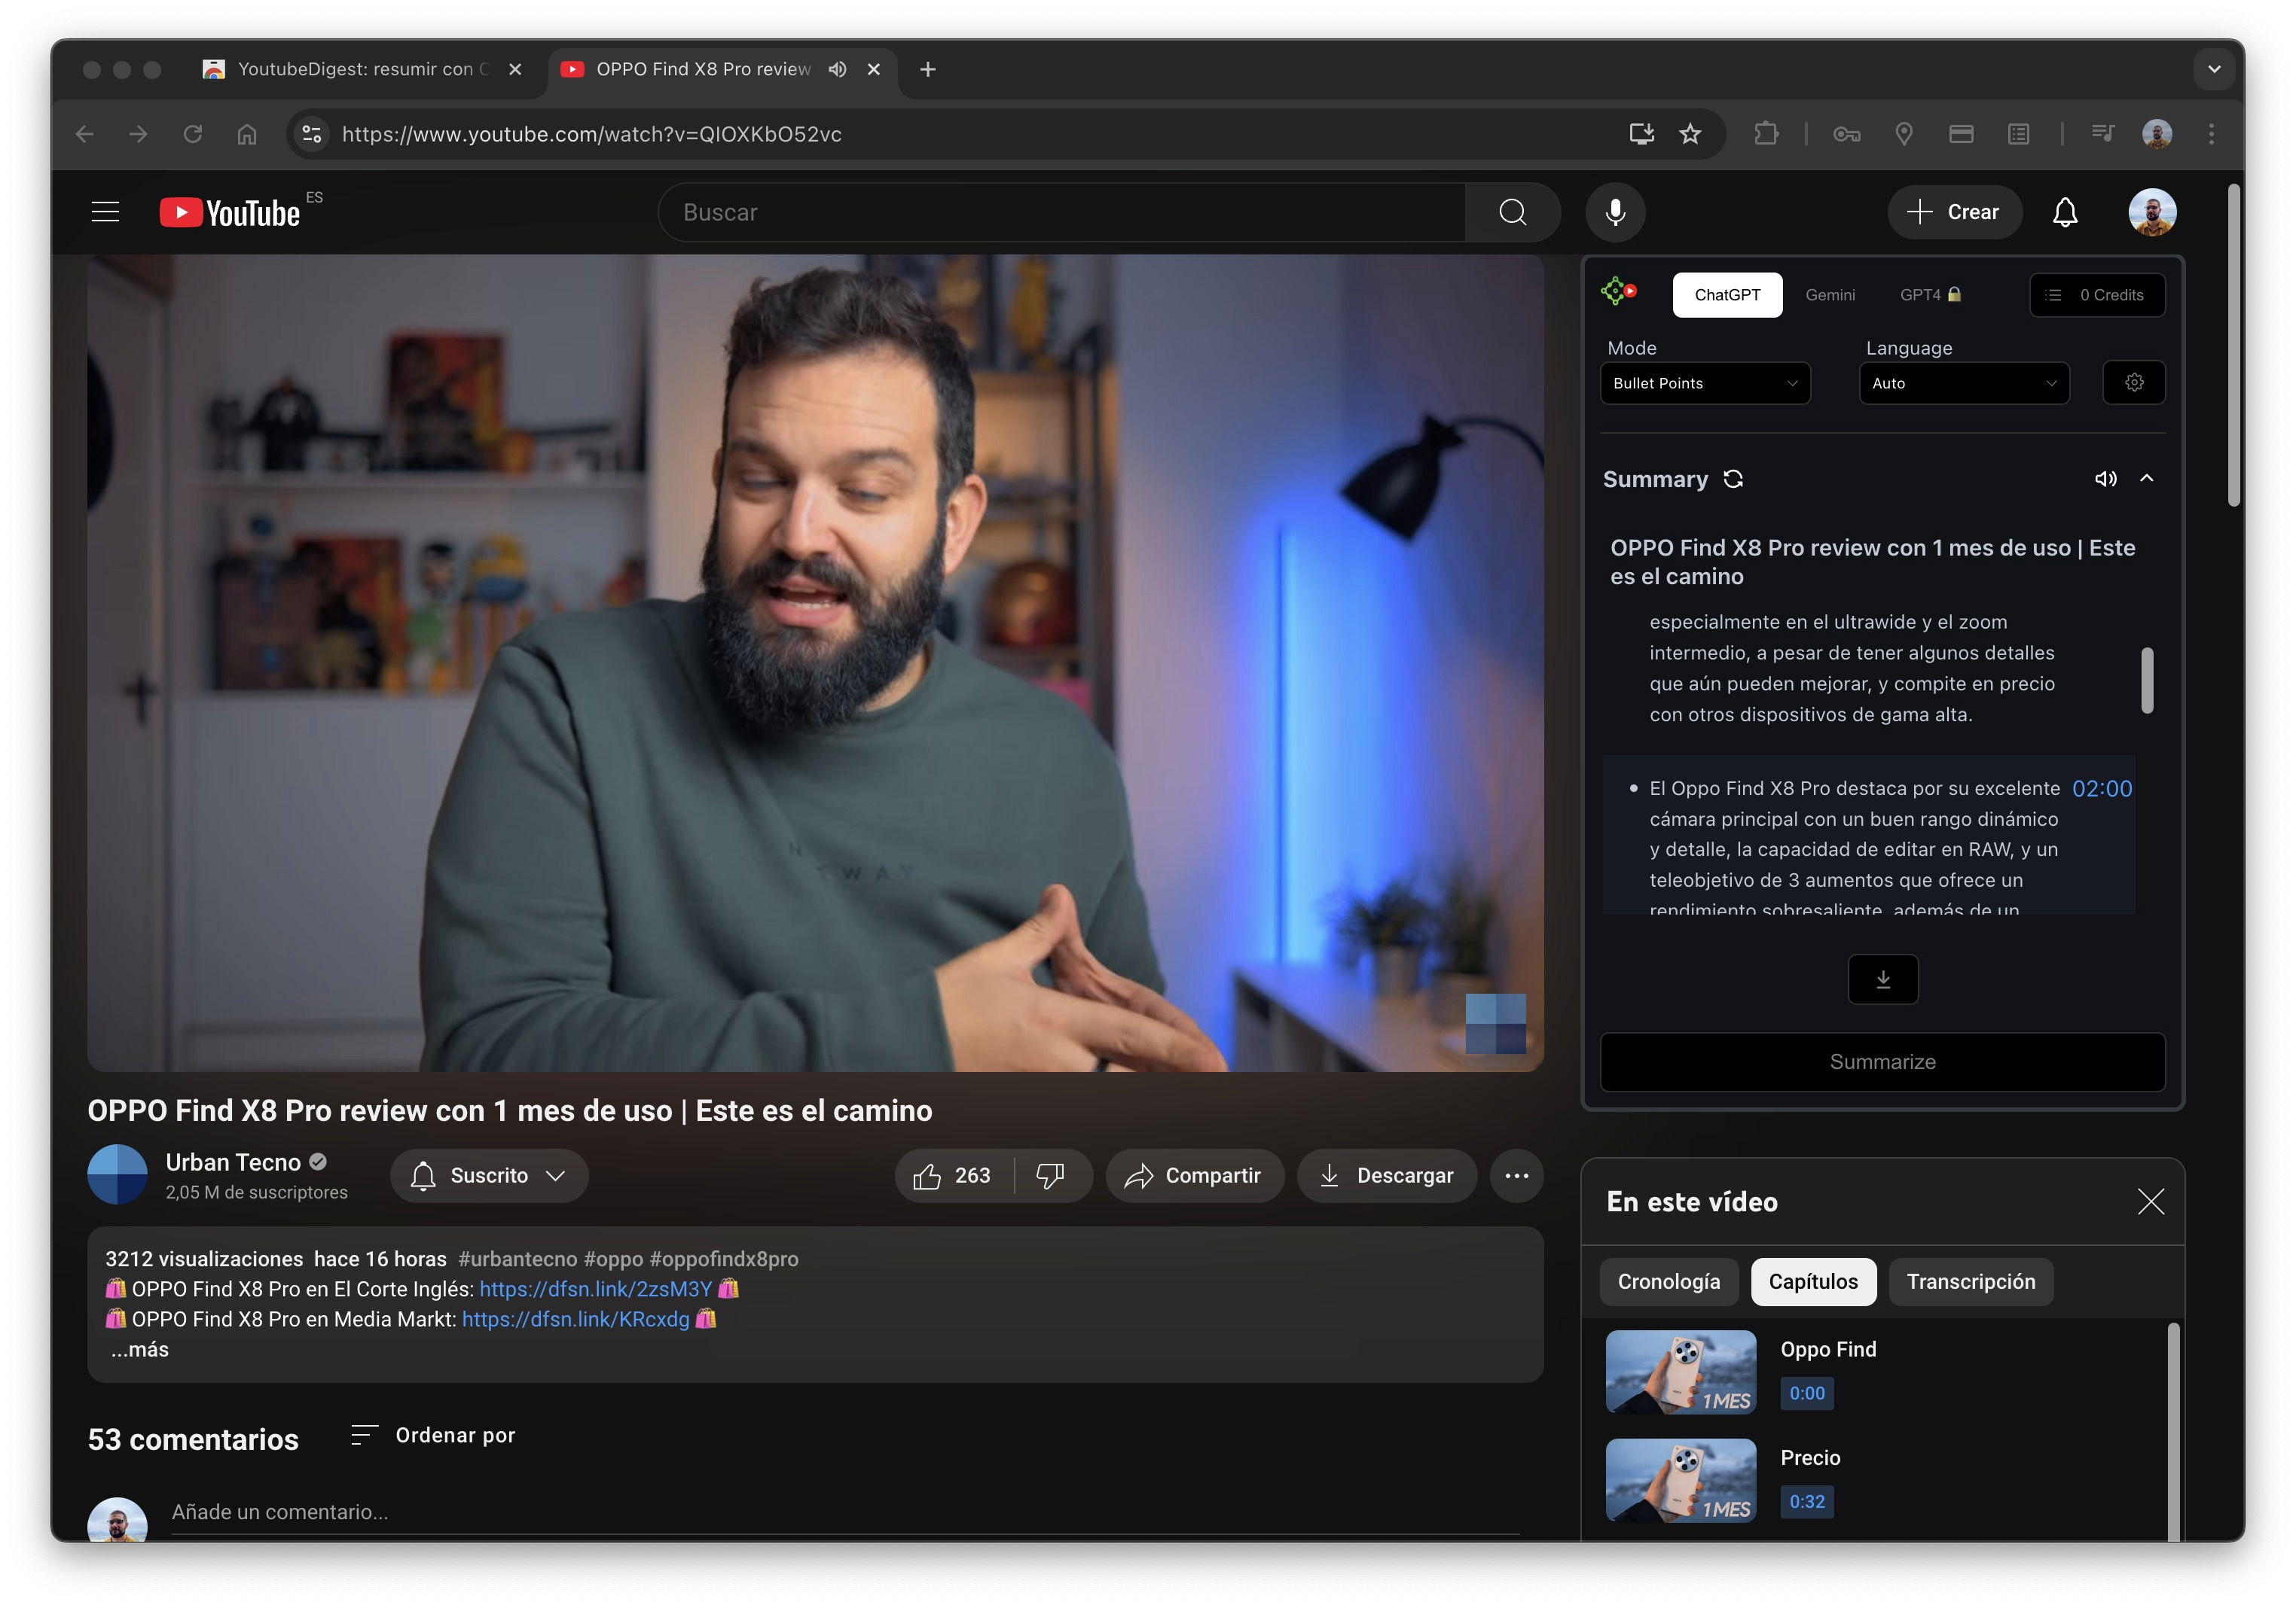This screenshot has height=1605, width=2296.
Task: Switch to YoutubeDigest browser tab
Action: pos(362,69)
